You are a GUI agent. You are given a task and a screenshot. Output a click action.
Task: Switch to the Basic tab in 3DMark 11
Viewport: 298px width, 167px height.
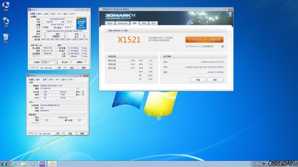coord(110,23)
